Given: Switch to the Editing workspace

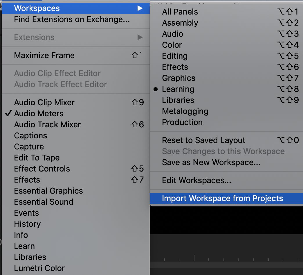Looking at the screenshot, I should point(175,56).
